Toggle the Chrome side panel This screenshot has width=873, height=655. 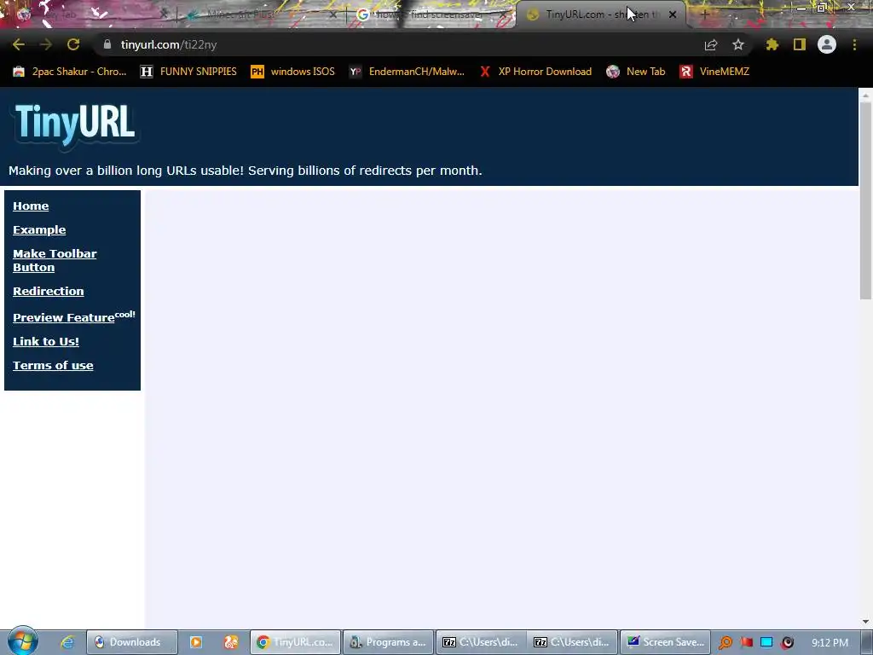pyautogui.click(x=800, y=44)
